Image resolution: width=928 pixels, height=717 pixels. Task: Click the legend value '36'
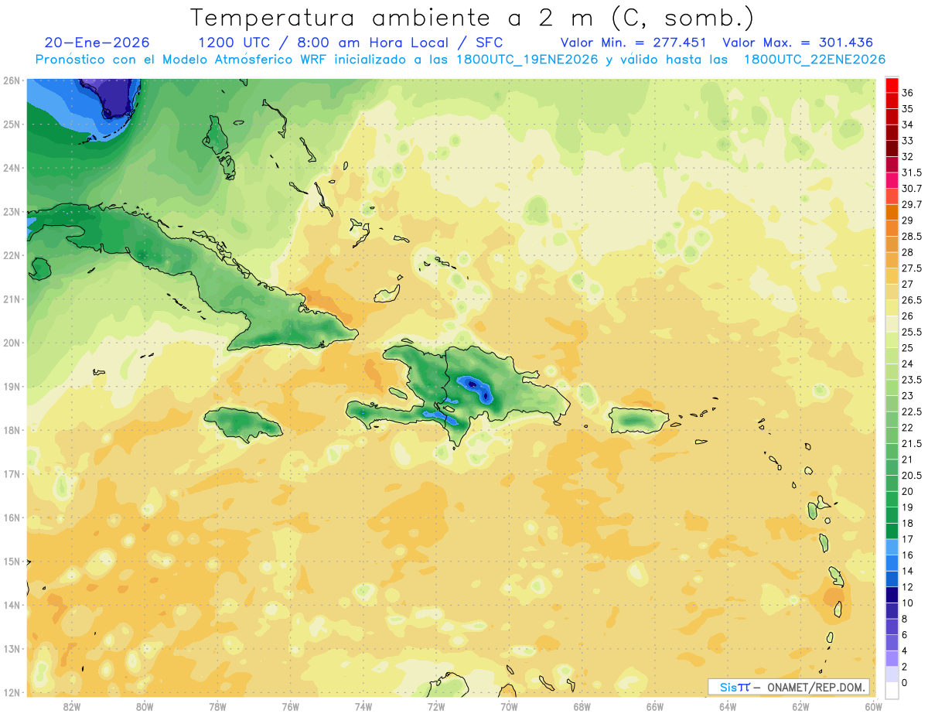click(908, 93)
